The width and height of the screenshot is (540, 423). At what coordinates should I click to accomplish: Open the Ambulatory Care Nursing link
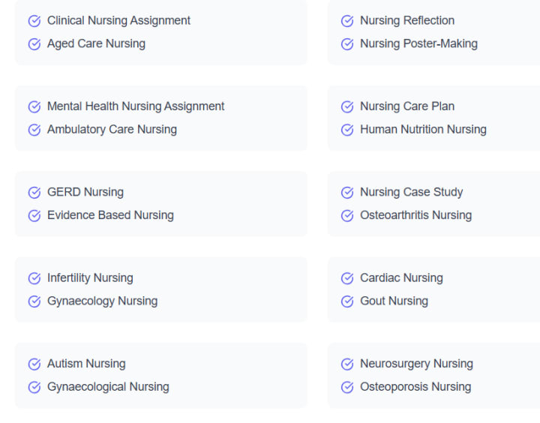tap(112, 130)
